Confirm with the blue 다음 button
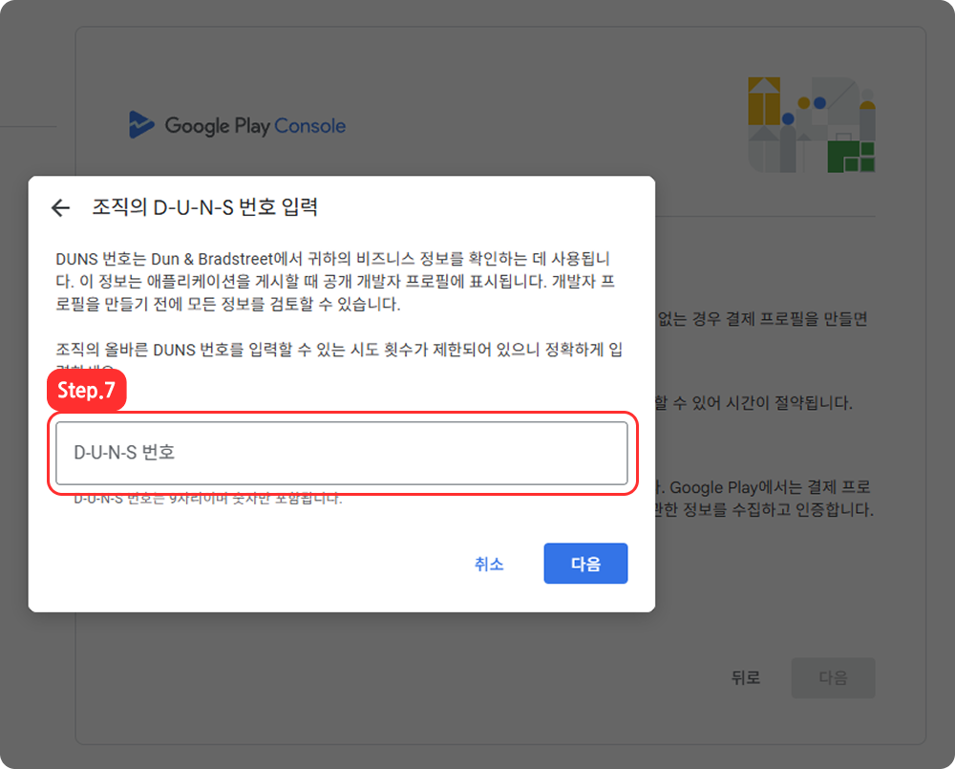Screen dimensions: 955x769 pyautogui.click(x=585, y=564)
